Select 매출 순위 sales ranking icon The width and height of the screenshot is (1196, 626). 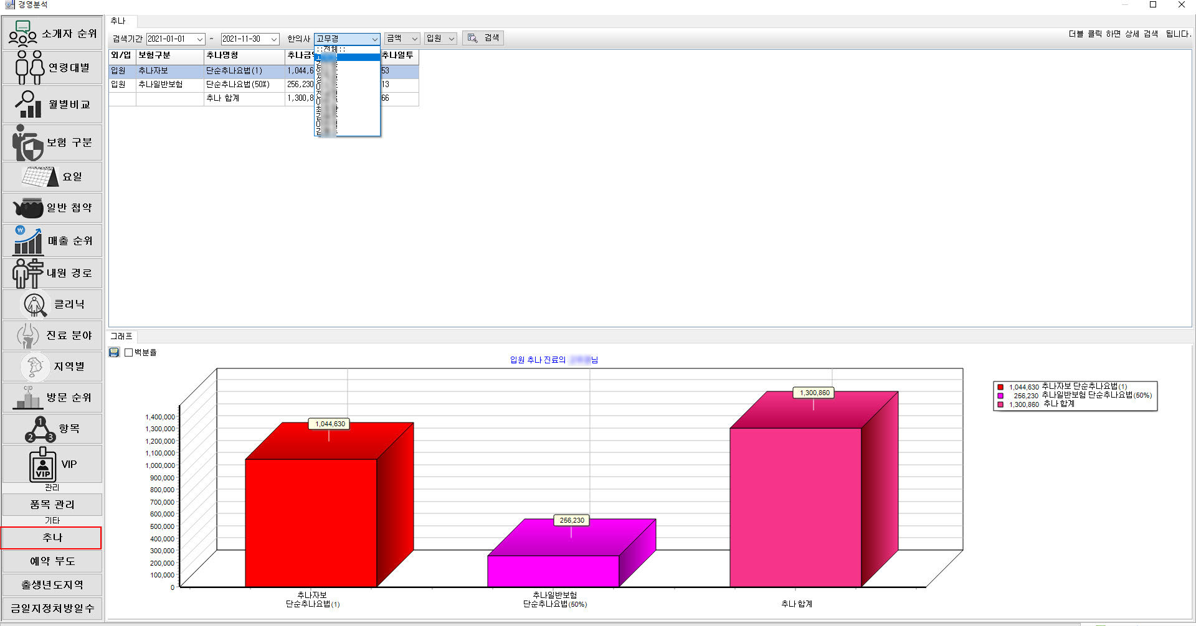tap(27, 241)
